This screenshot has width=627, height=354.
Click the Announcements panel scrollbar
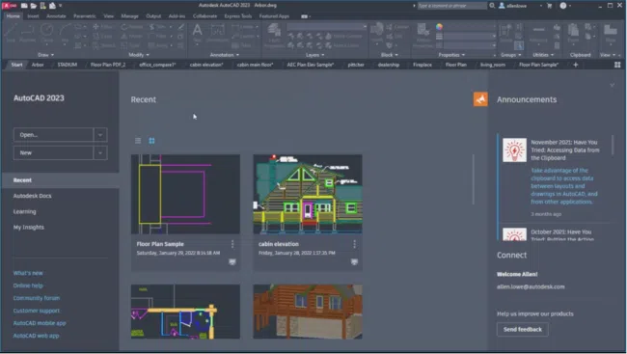(x=613, y=146)
